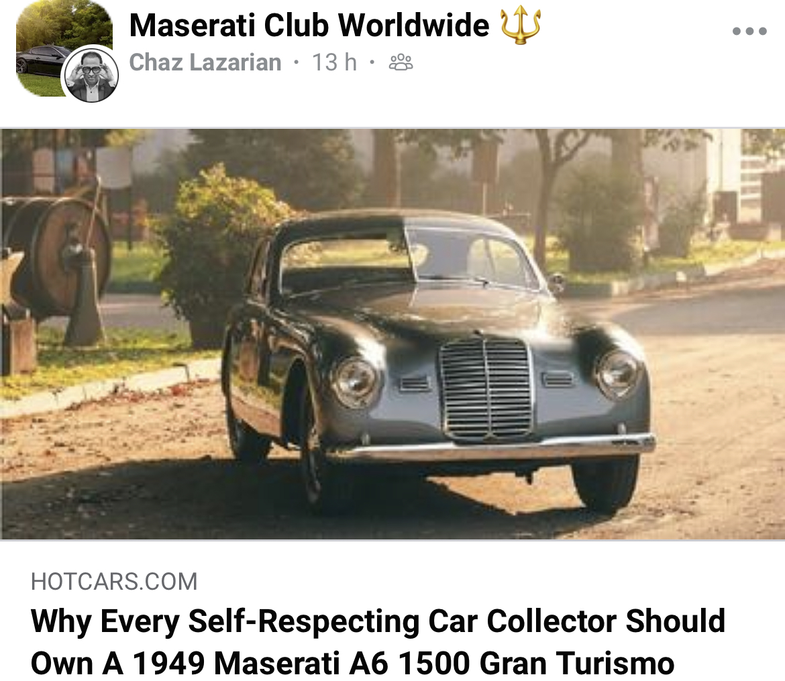The width and height of the screenshot is (785, 681).
Task: Click the HOTCARS.COM source label
Action: [114, 582]
